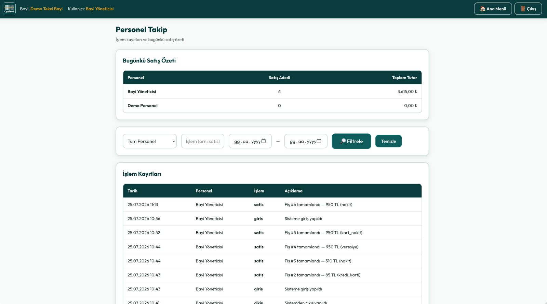Screen dimensions: 547x304
Task: Click the Çıkış logout button
Action: [528, 9]
